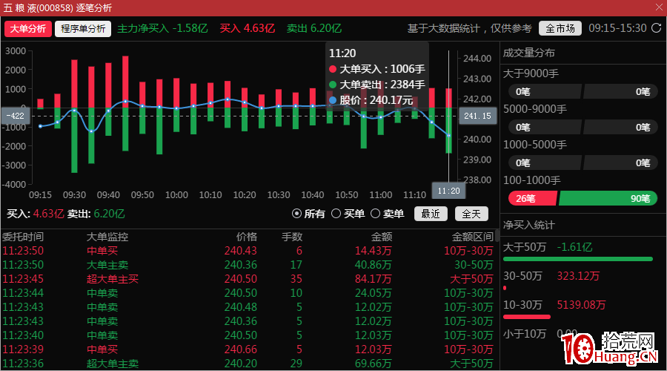Click the 净买入统计 panel heading
667x371 pixels.
coord(528,225)
